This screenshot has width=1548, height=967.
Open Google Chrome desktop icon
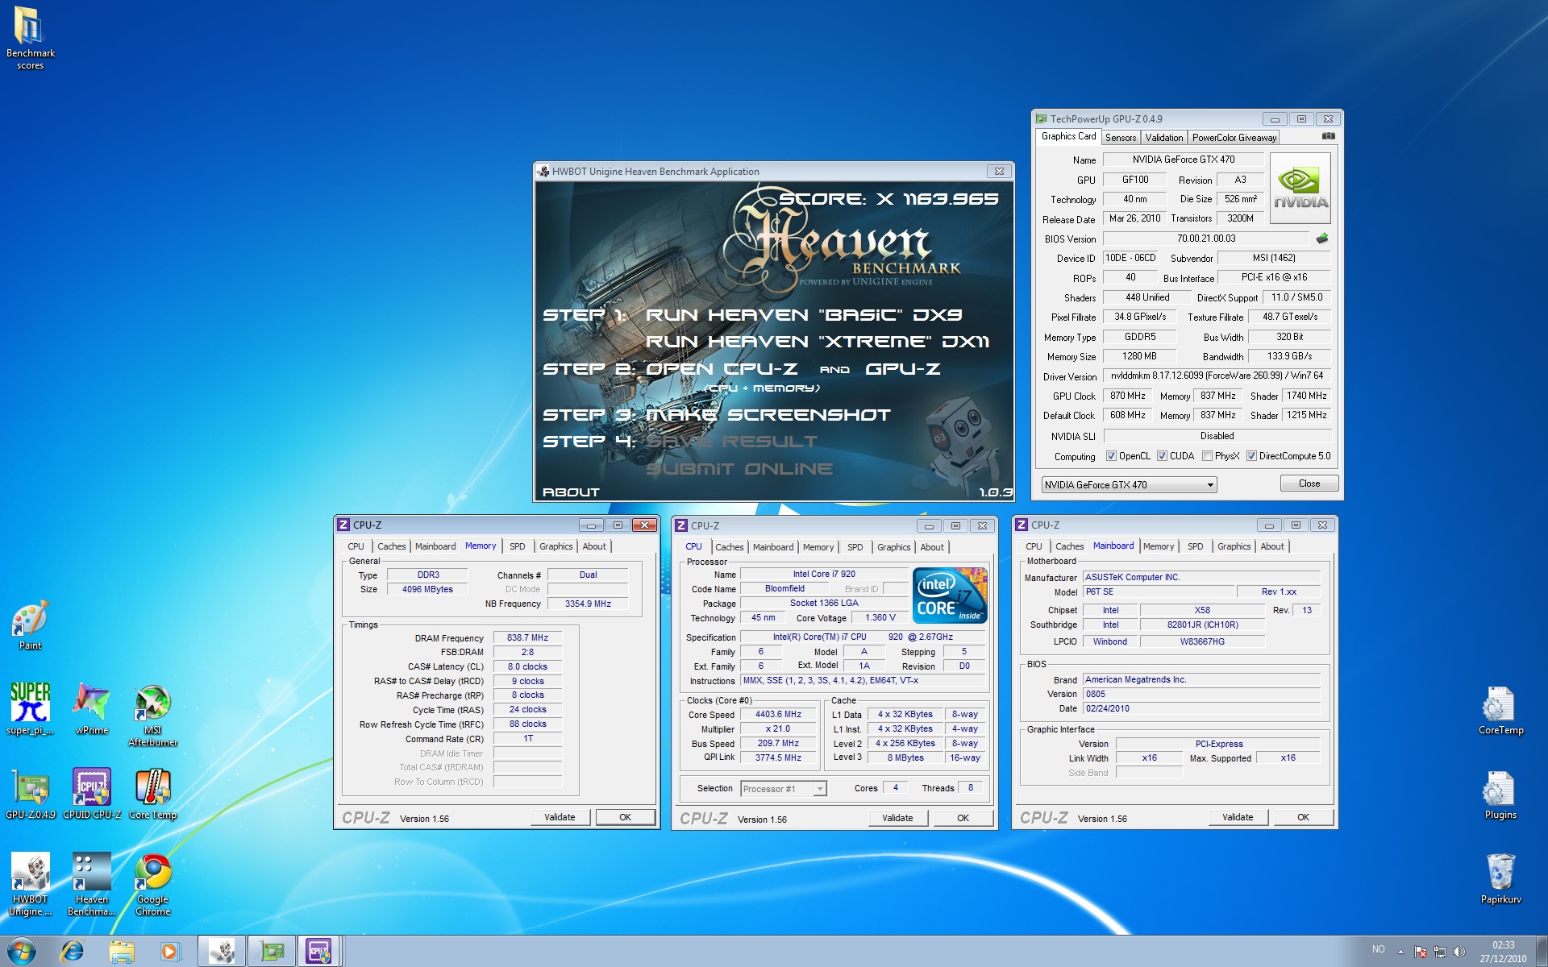pyautogui.click(x=152, y=884)
